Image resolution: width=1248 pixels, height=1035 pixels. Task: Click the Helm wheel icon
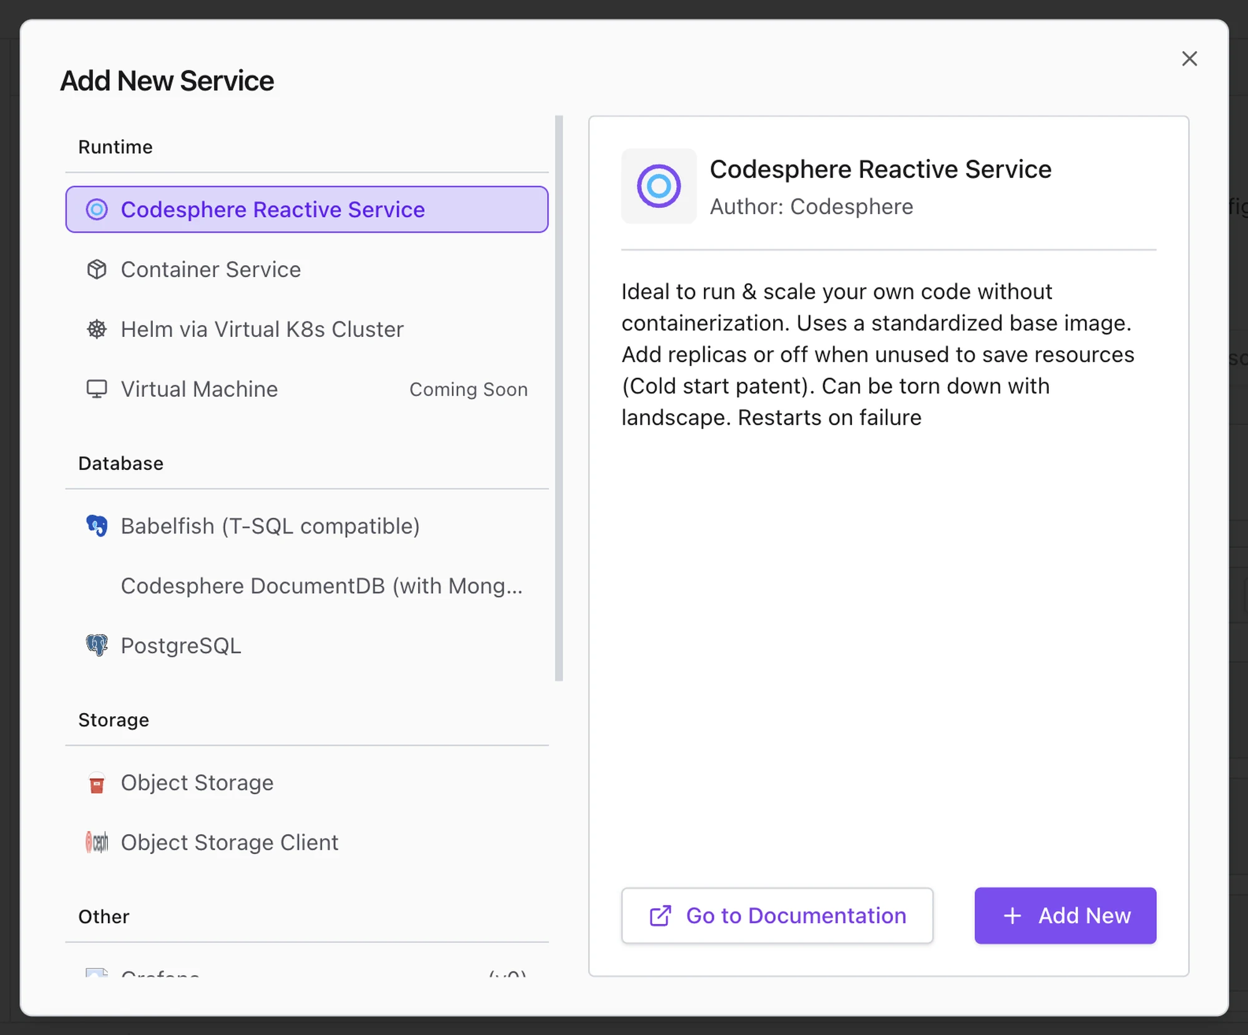pos(97,329)
